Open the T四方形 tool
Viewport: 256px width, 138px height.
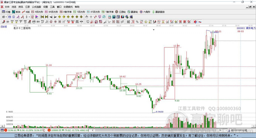point(79,12)
